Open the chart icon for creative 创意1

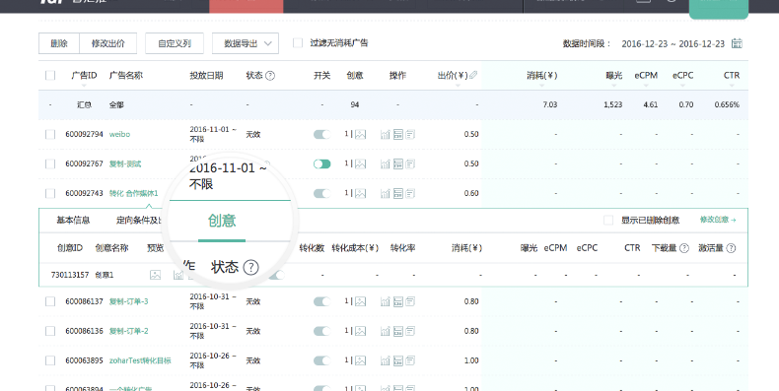tap(177, 275)
